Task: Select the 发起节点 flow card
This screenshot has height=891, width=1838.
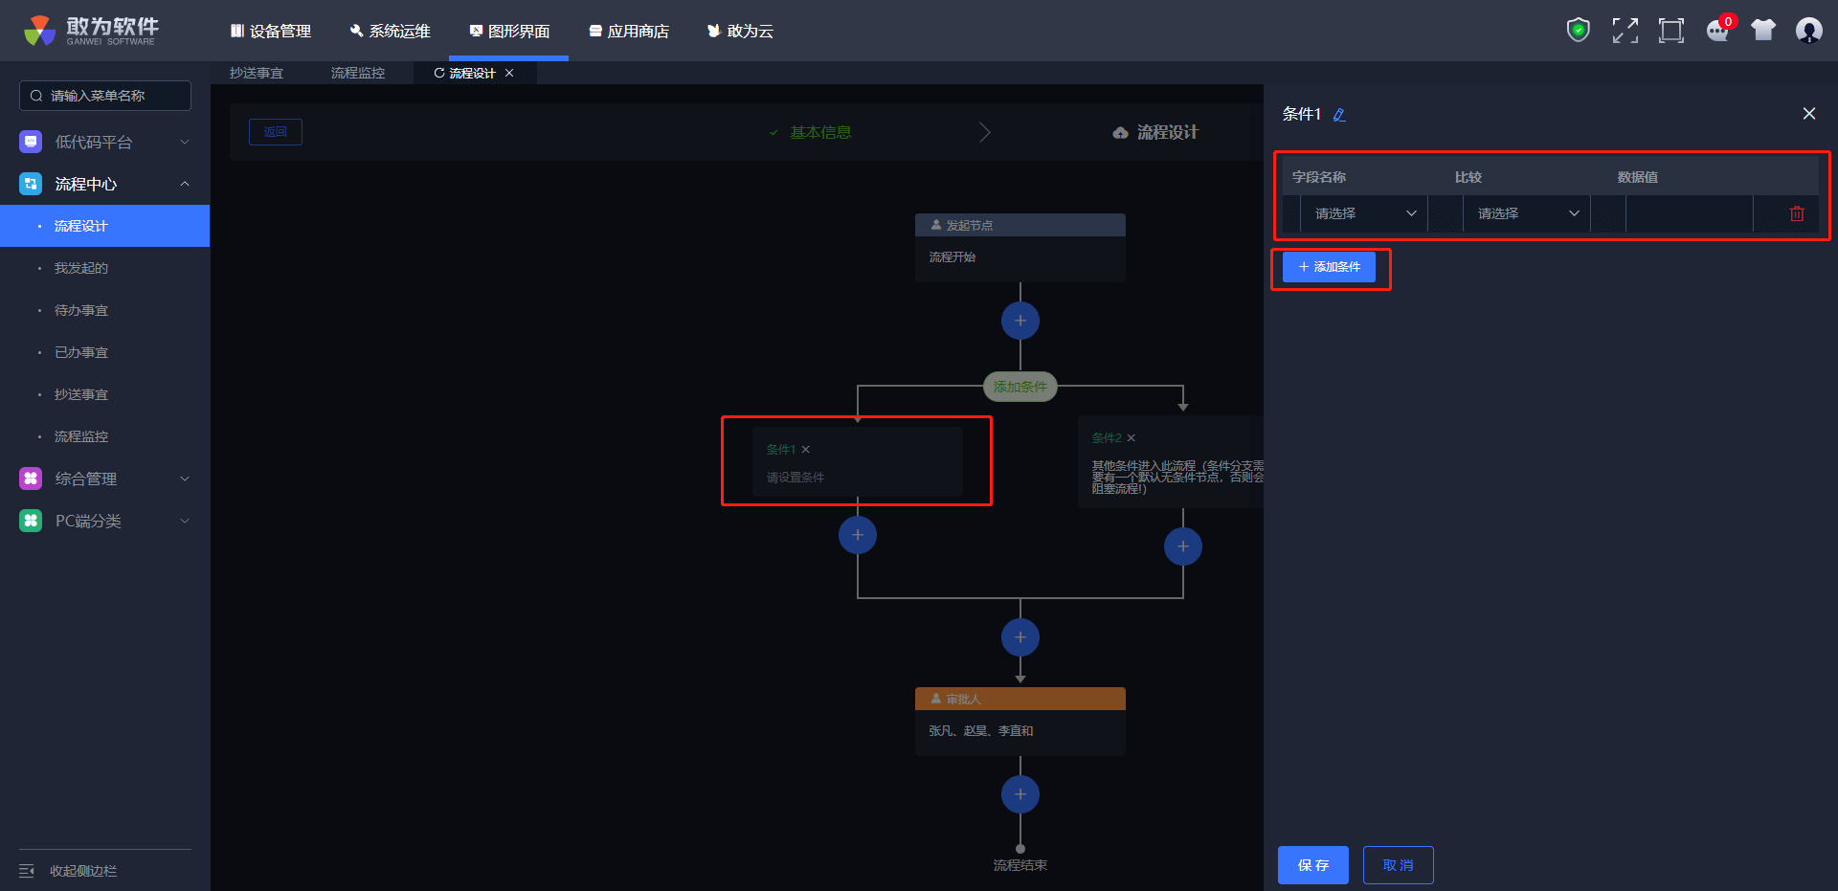Action: coord(1020,248)
